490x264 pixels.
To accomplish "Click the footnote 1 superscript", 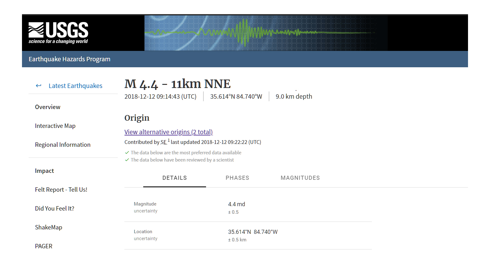I will tap(169, 140).
